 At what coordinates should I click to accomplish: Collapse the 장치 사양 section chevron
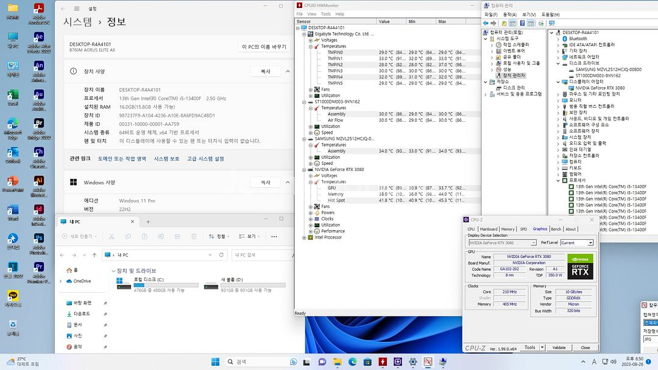[288, 71]
